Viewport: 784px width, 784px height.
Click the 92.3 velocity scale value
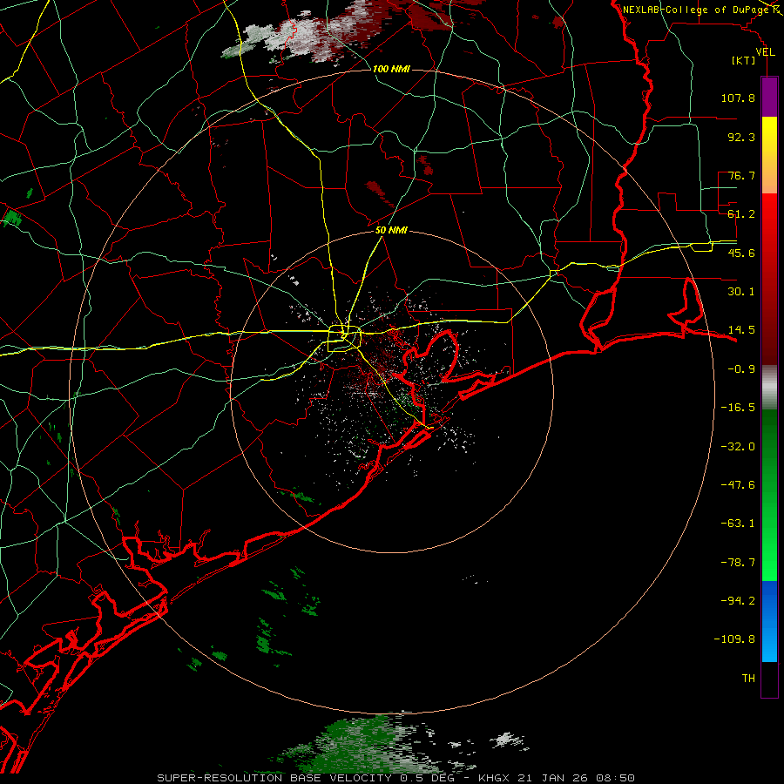741,137
